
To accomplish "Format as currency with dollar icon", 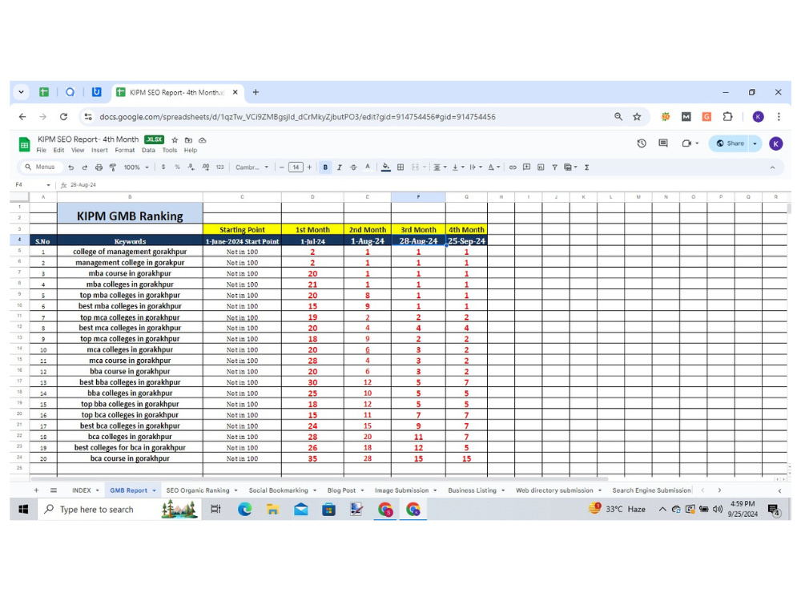I will pyautogui.click(x=163, y=167).
